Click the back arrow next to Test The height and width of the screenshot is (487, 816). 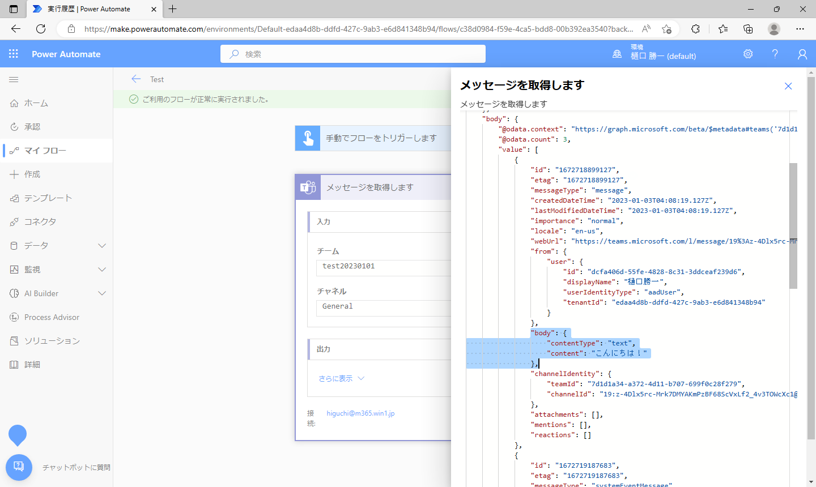pyautogui.click(x=136, y=79)
